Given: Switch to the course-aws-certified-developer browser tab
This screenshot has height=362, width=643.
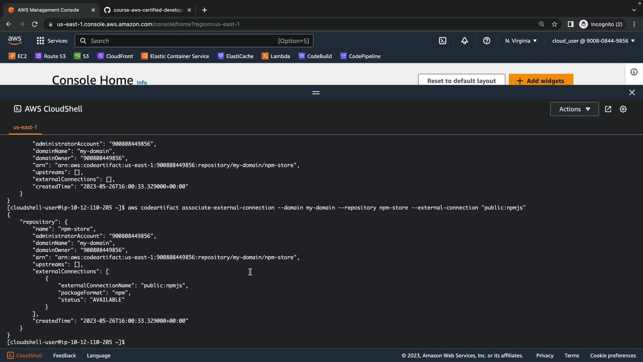Looking at the screenshot, I should tap(147, 10).
